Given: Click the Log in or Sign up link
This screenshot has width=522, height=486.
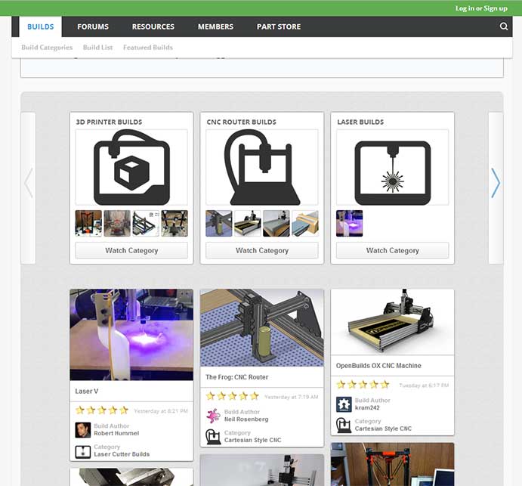Looking at the screenshot, I should [x=481, y=8].
